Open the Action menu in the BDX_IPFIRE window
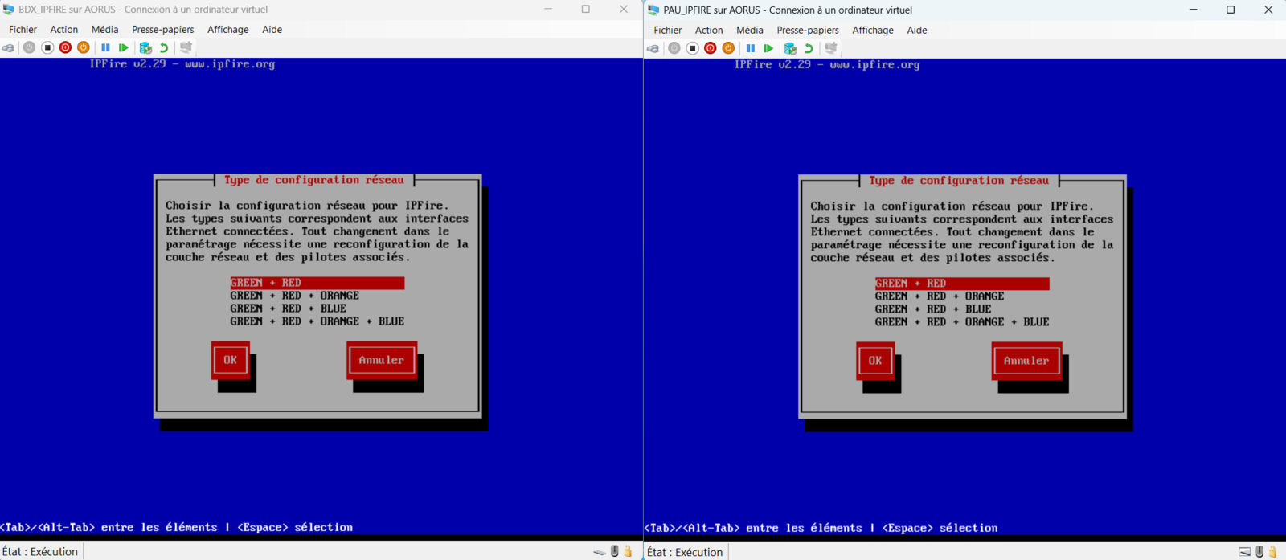 (63, 30)
